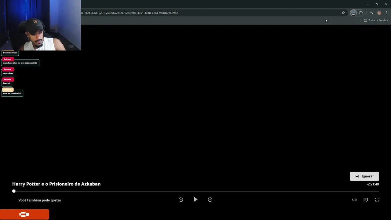391x220 pixels.
Task: Click the Ignorar skip button
Action: 364,176
